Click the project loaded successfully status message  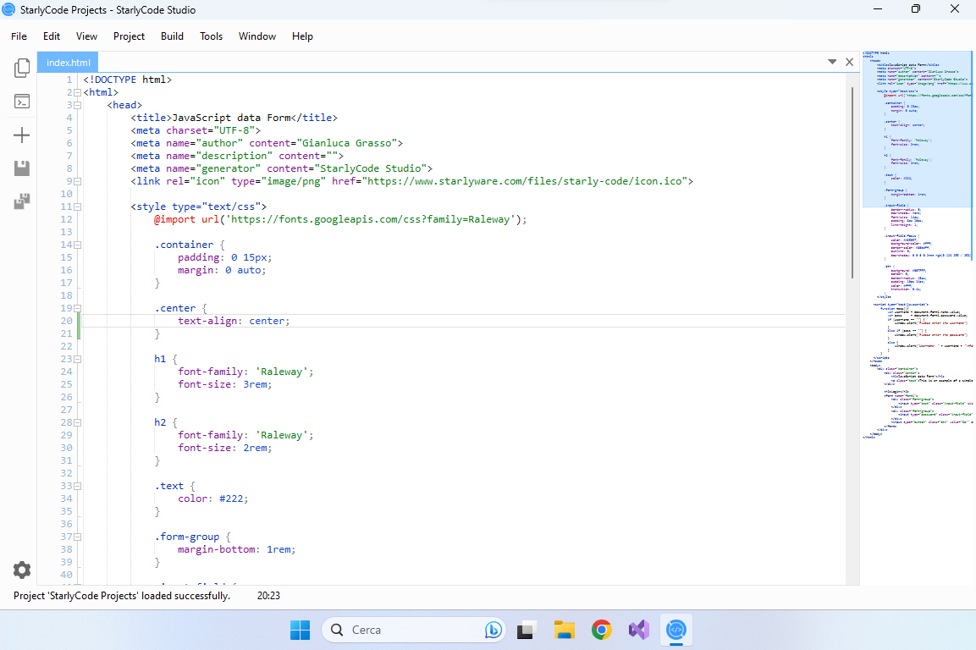pos(122,596)
